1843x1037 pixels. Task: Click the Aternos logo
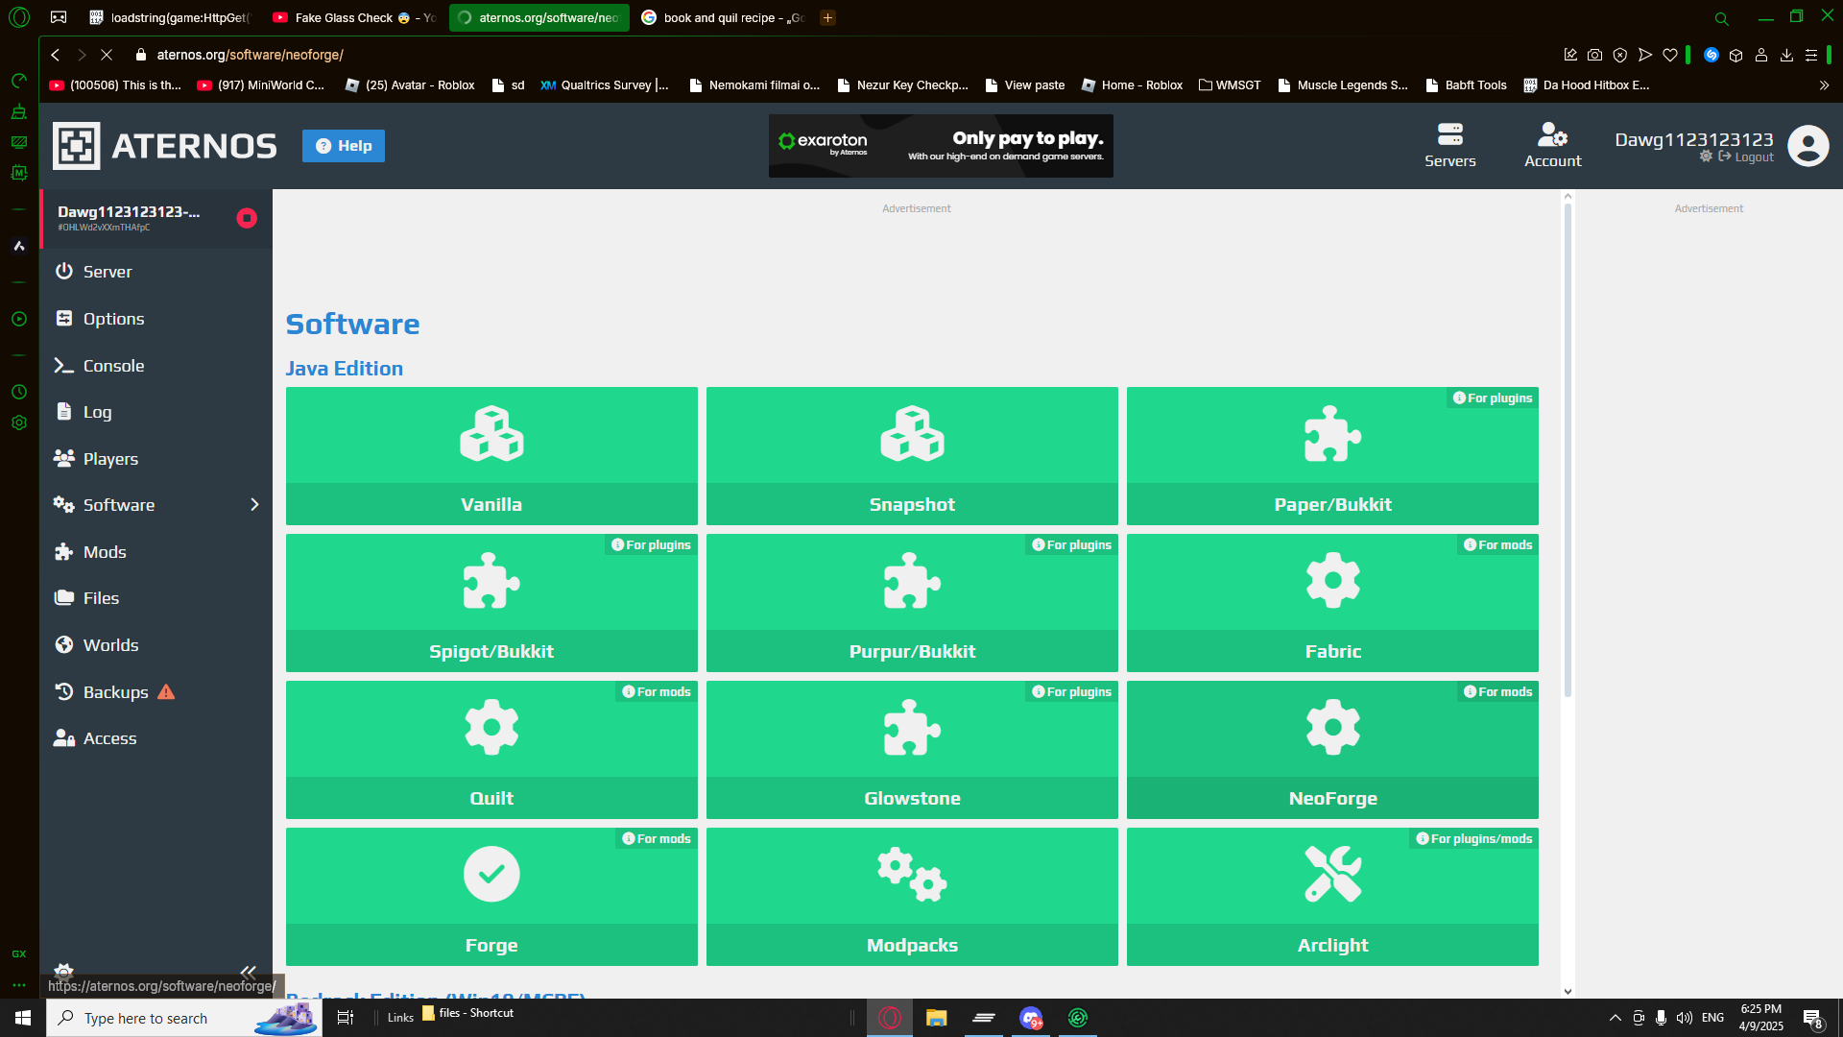[165, 146]
